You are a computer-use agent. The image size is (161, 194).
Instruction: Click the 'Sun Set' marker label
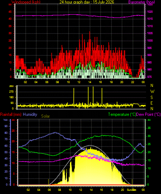tap(131, 190)
